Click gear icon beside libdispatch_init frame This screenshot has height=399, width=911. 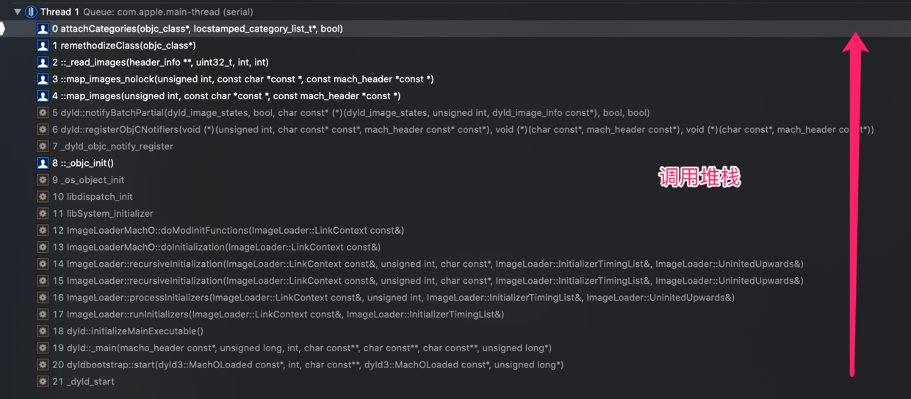pyautogui.click(x=43, y=197)
